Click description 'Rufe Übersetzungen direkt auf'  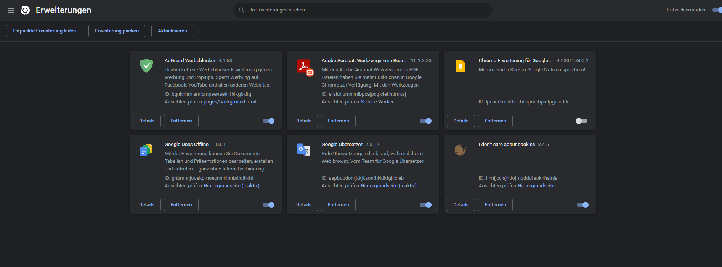click(x=373, y=158)
